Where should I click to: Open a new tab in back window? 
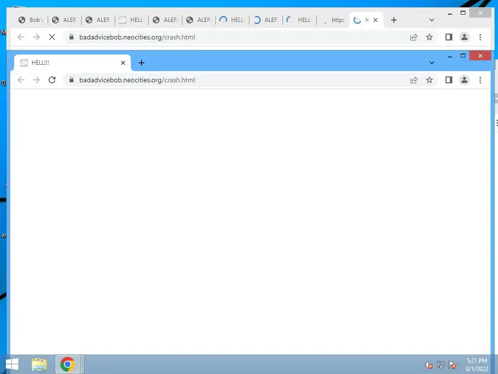click(x=394, y=20)
